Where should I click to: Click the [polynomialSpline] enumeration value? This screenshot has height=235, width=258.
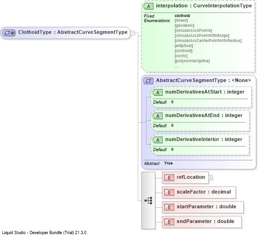point(192,61)
